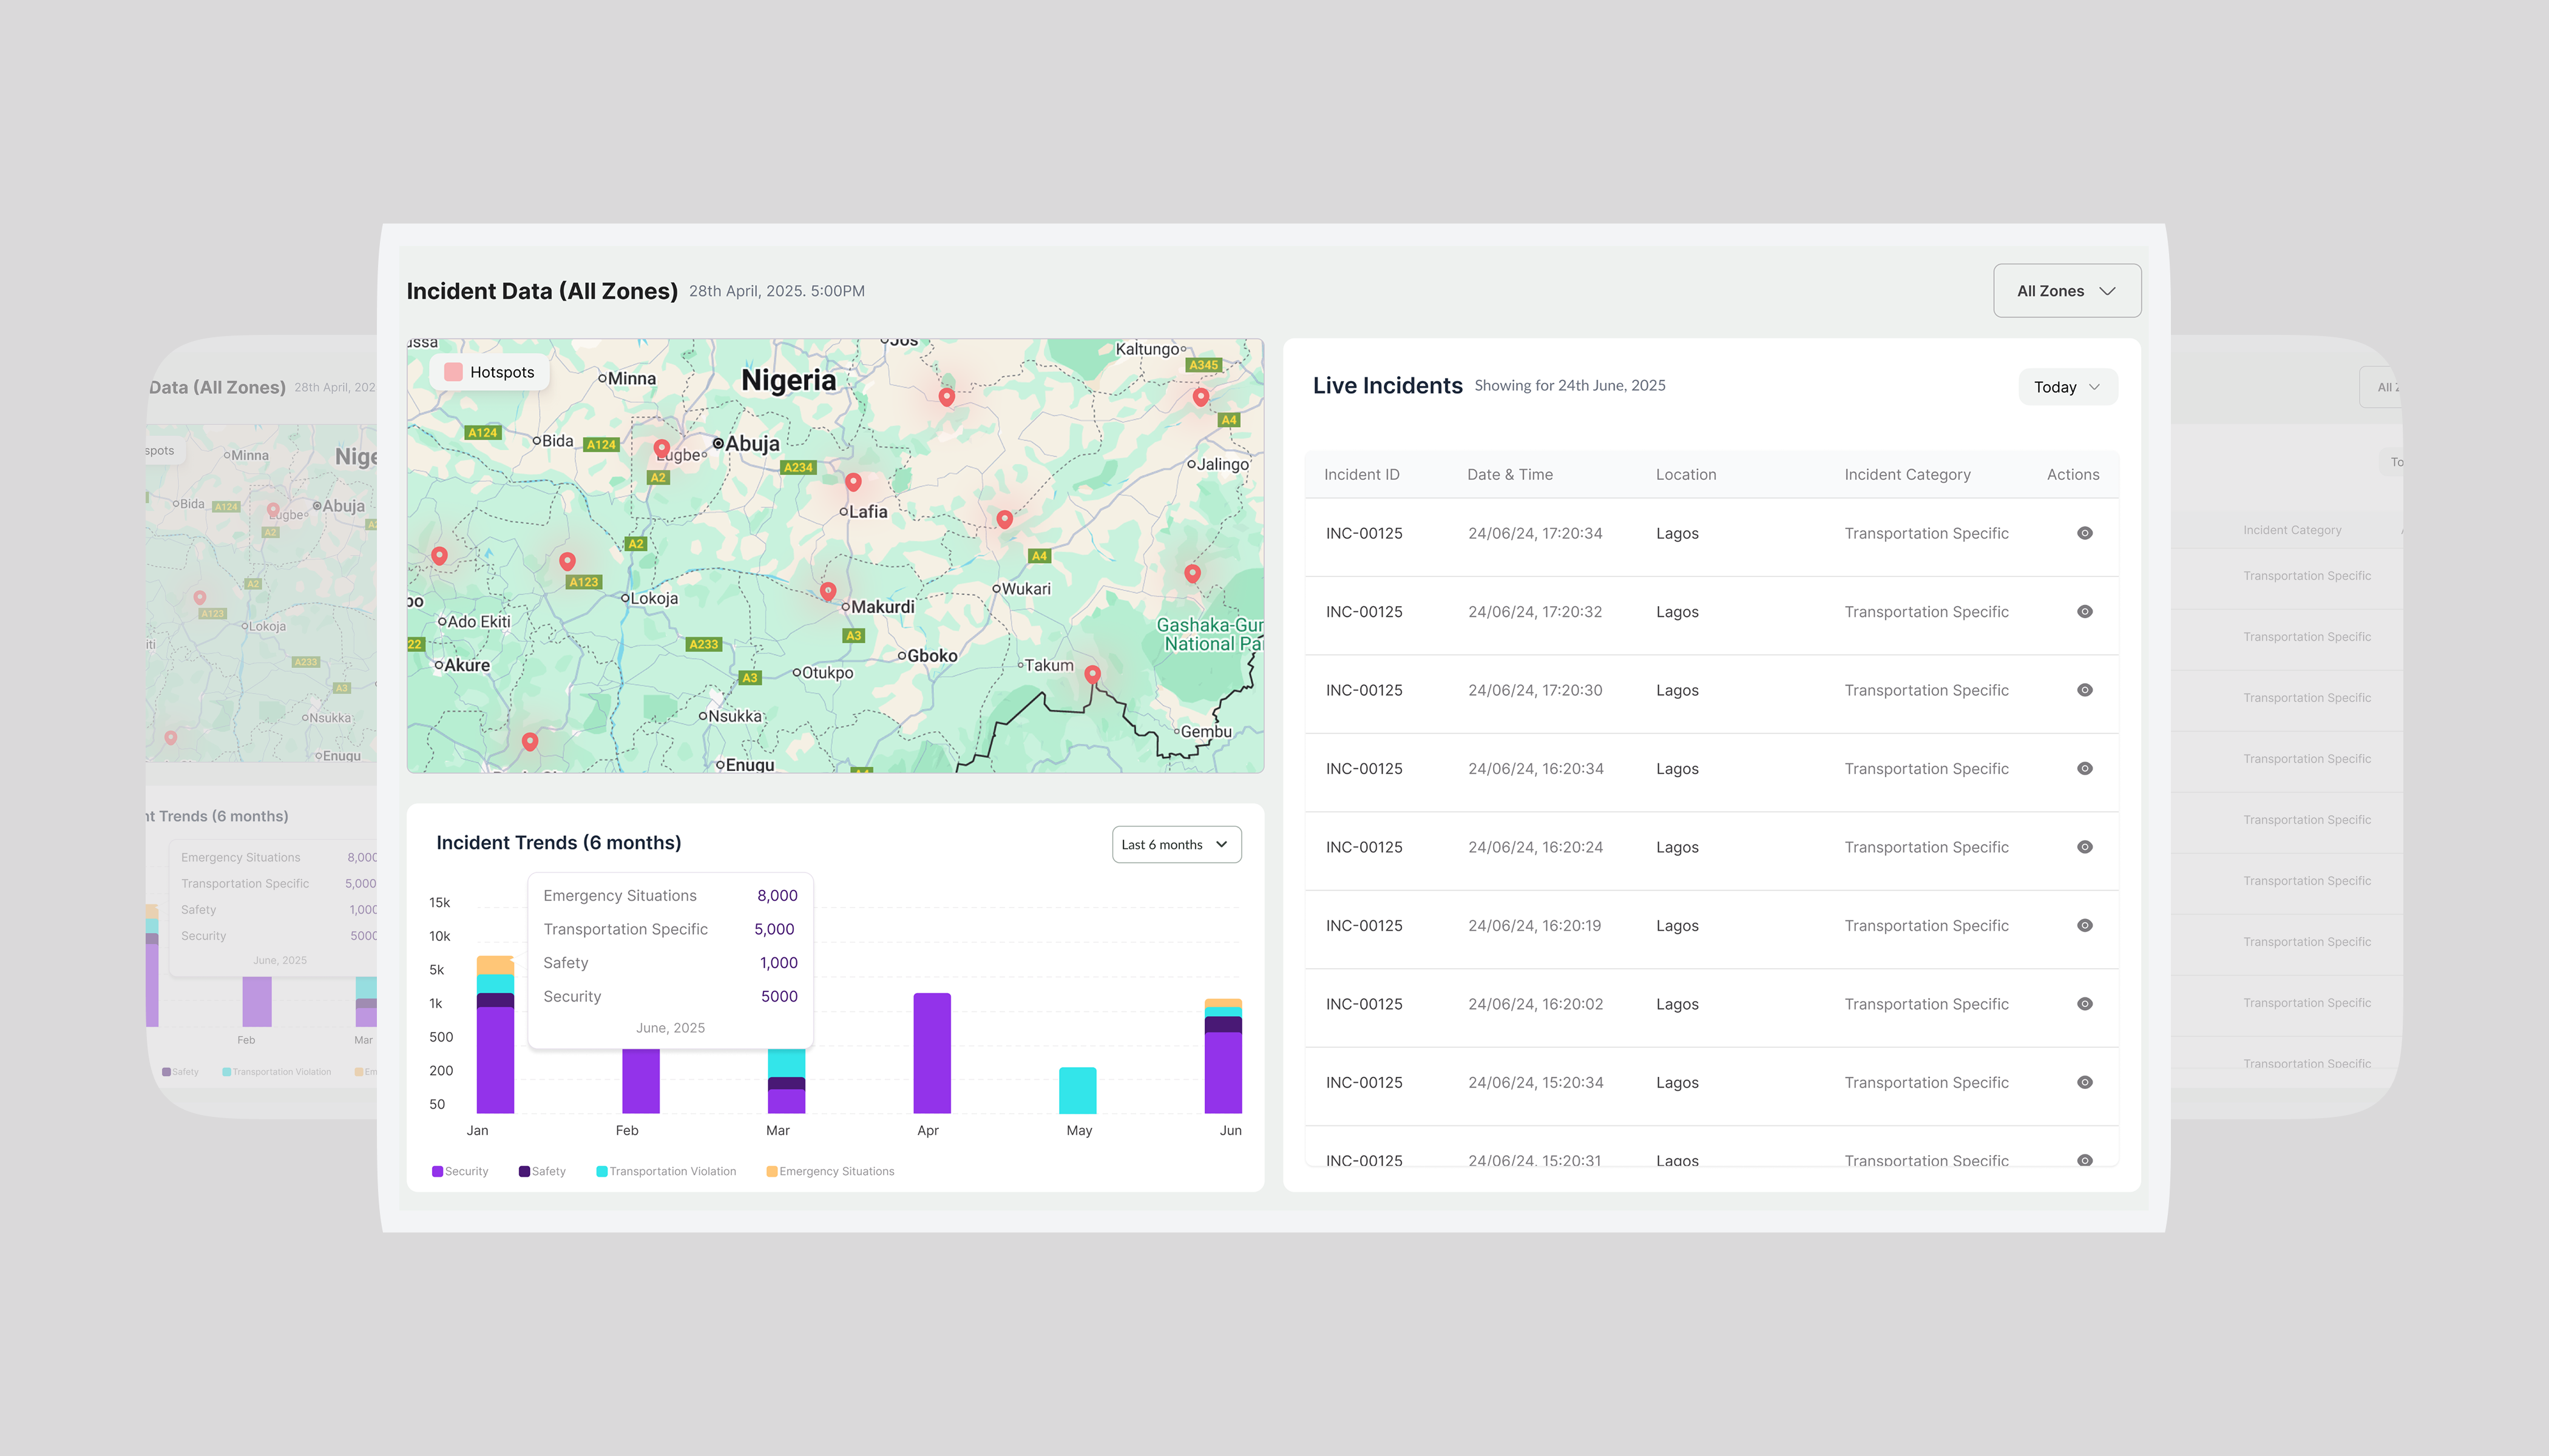Select the March stacked bar in the chart

(787, 1081)
